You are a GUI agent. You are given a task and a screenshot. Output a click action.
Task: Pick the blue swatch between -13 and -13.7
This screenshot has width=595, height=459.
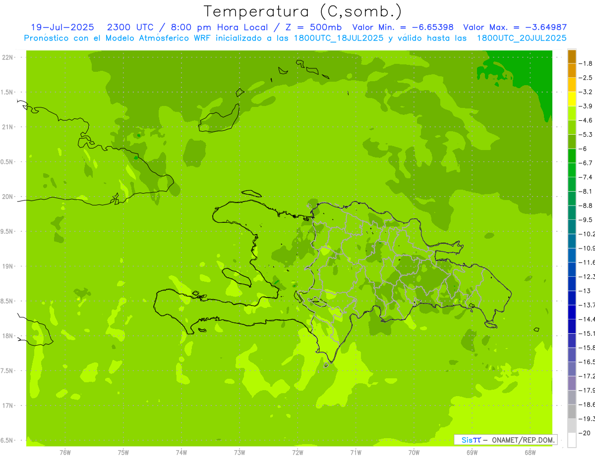tap(572, 298)
